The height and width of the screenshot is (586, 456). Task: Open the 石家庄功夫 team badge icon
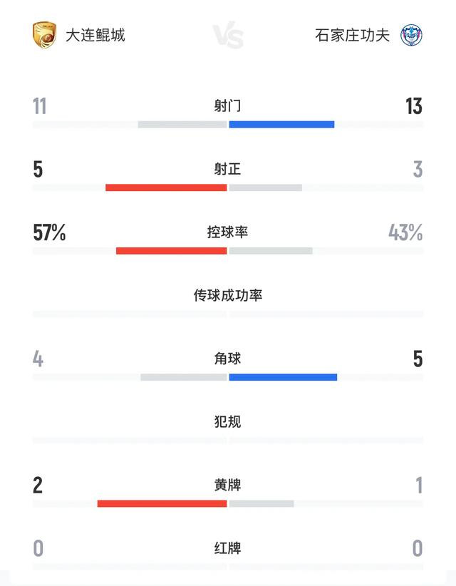tap(411, 35)
